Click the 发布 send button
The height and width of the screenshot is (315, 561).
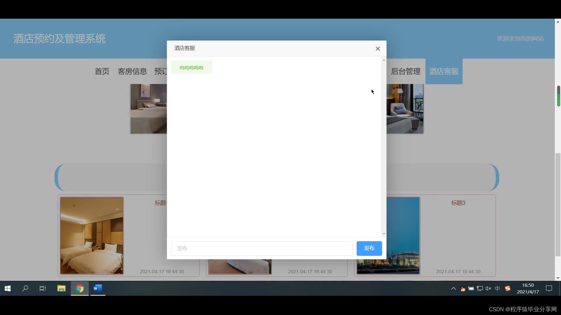tap(369, 248)
